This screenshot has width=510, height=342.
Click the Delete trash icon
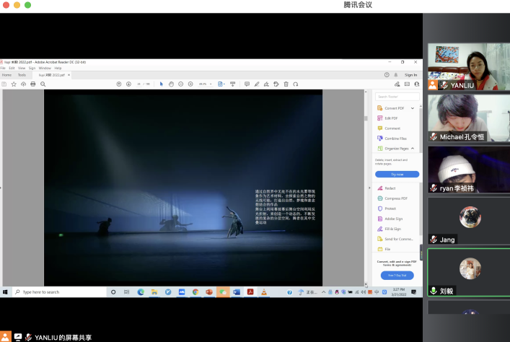286,84
